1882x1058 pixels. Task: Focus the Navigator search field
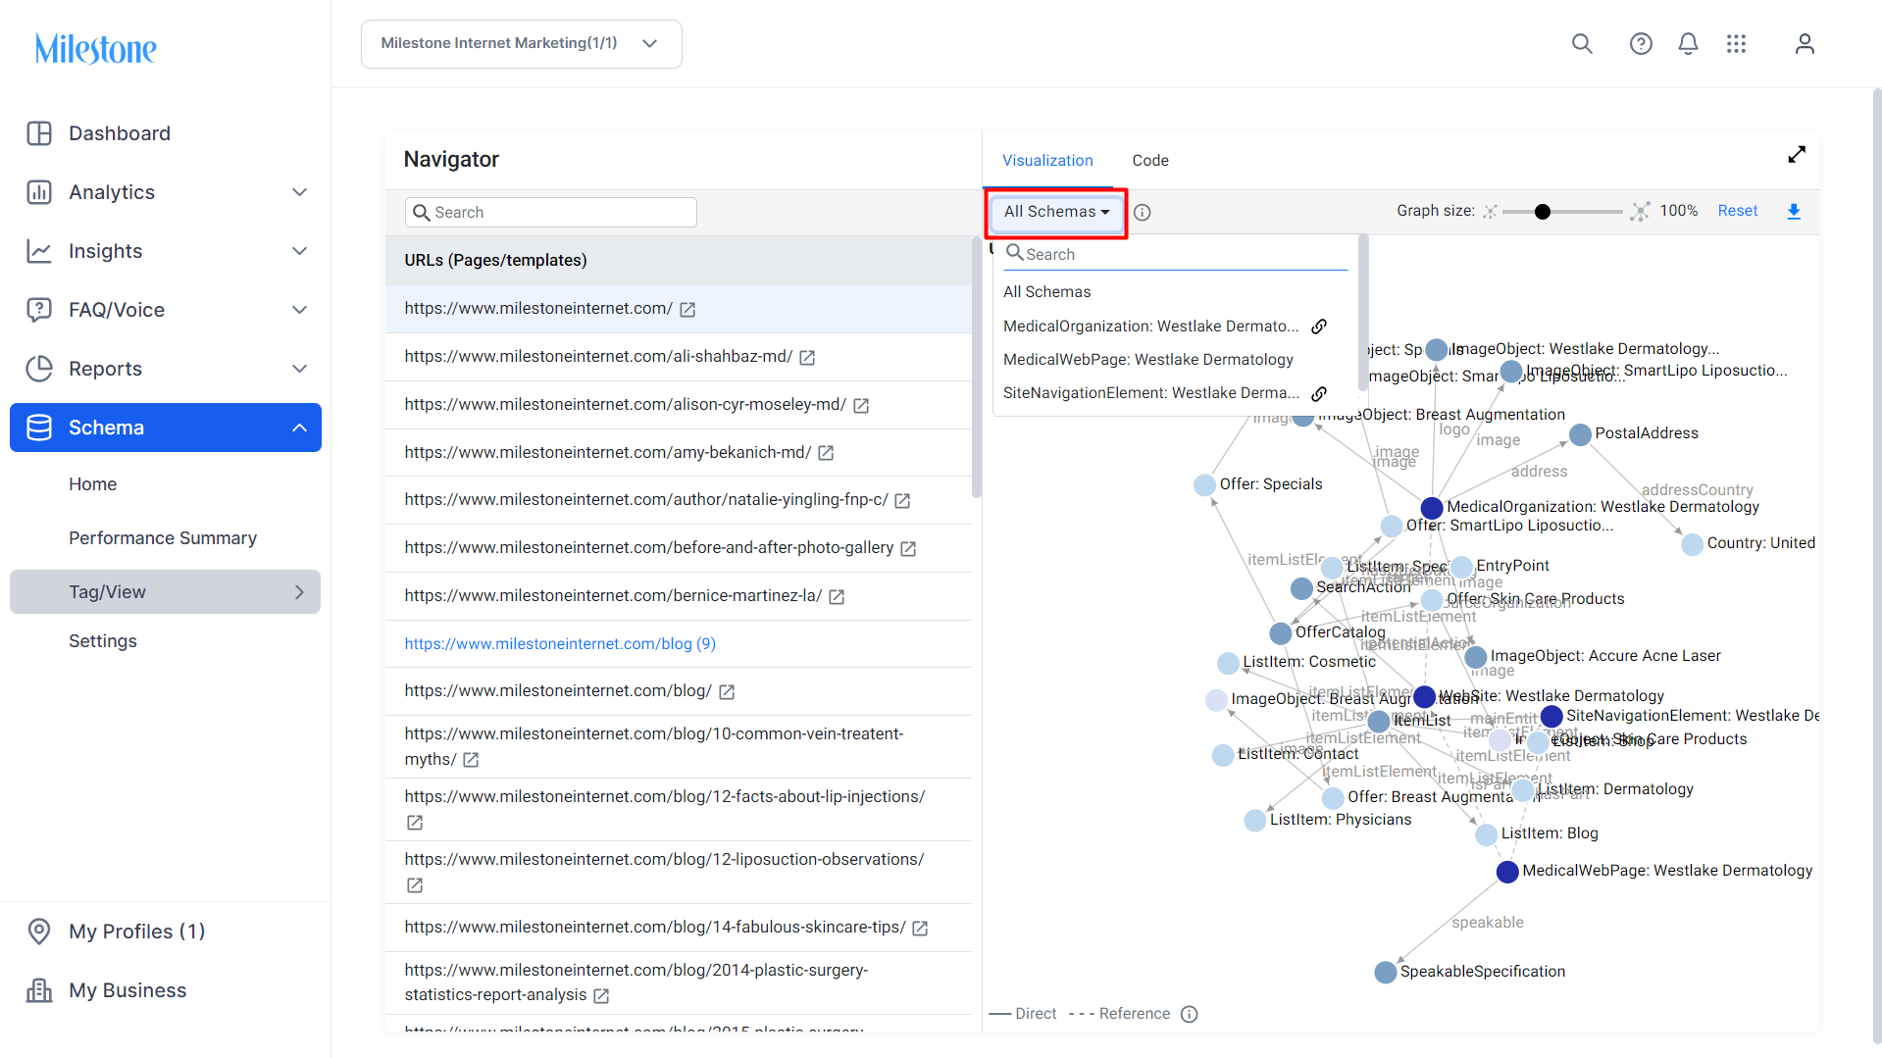(x=551, y=213)
